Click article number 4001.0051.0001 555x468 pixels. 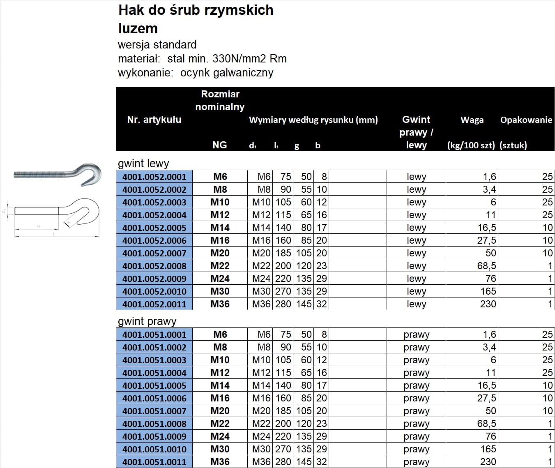click(154, 334)
